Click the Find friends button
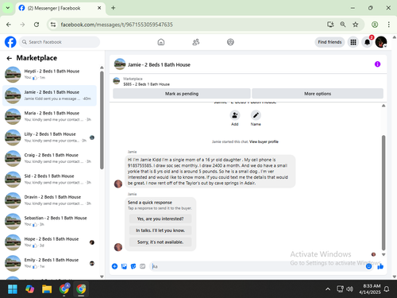The width and height of the screenshot is (397, 298). click(330, 42)
